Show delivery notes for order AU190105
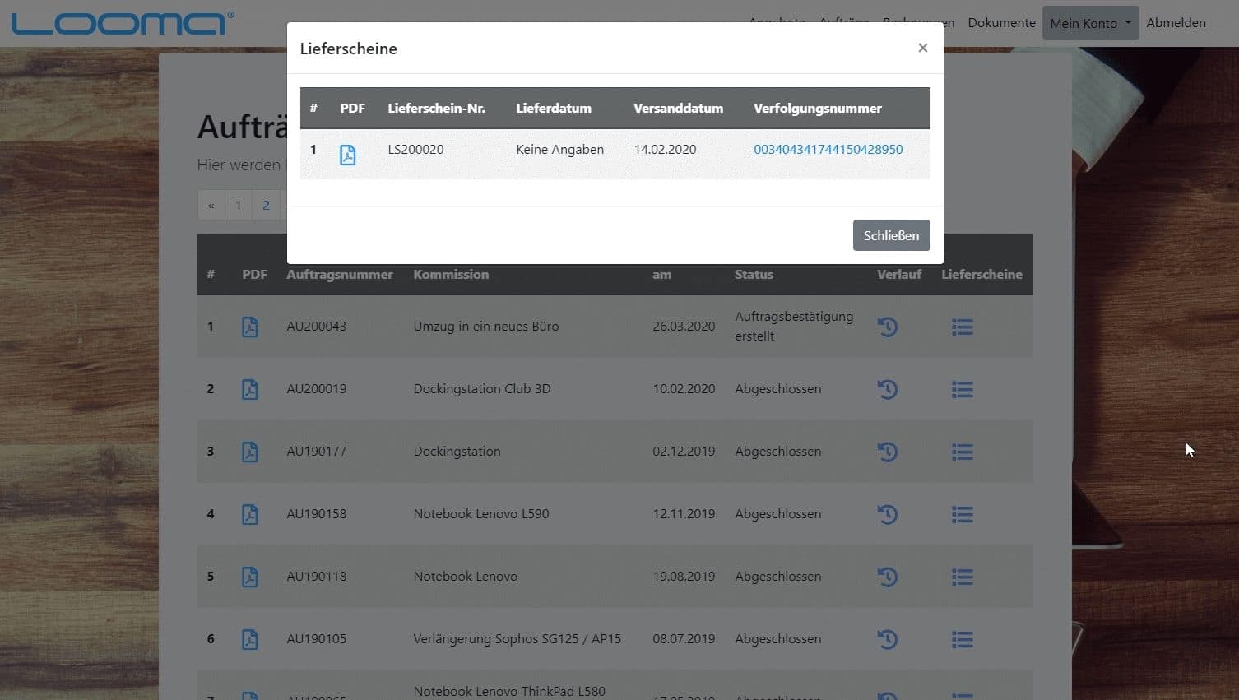1239x700 pixels. click(x=962, y=639)
